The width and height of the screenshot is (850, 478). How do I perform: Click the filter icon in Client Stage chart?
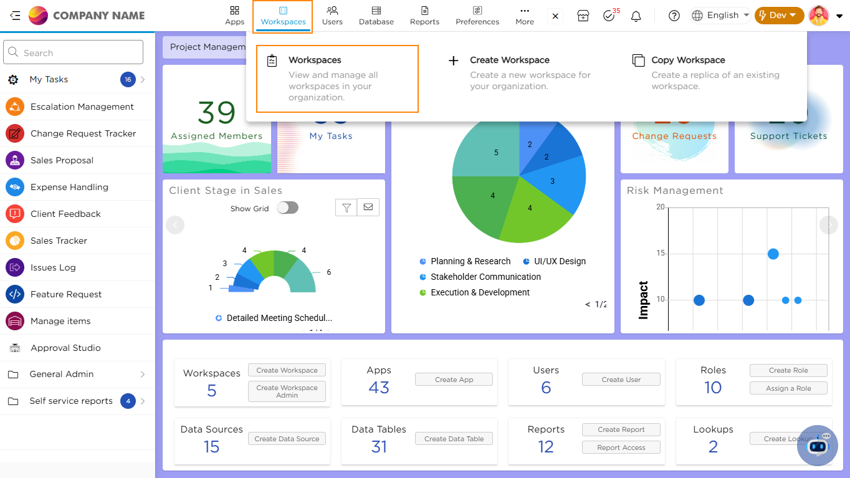pyautogui.click(x=346, y=208)
